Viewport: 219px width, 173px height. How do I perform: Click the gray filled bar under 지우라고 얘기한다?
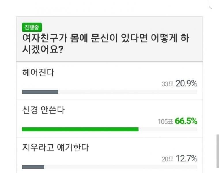[x=33, y=167]
